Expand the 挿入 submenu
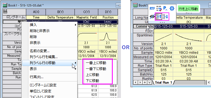The height and width of the screenshot is (98, 211). 49,25
